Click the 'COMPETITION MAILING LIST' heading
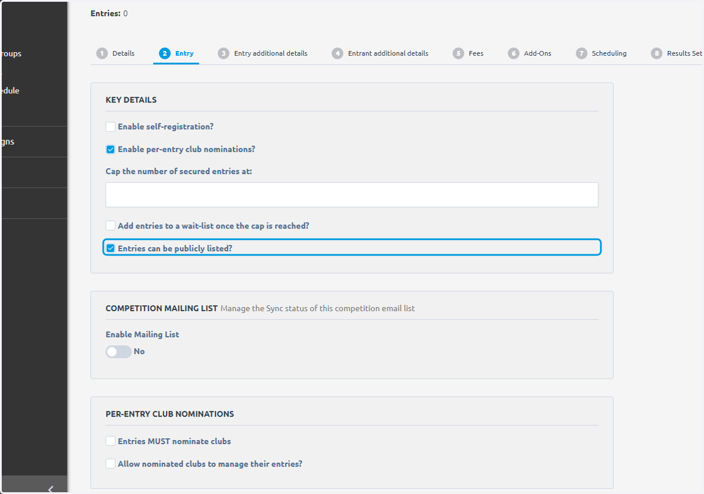704x494 pixels. point(161,308)
